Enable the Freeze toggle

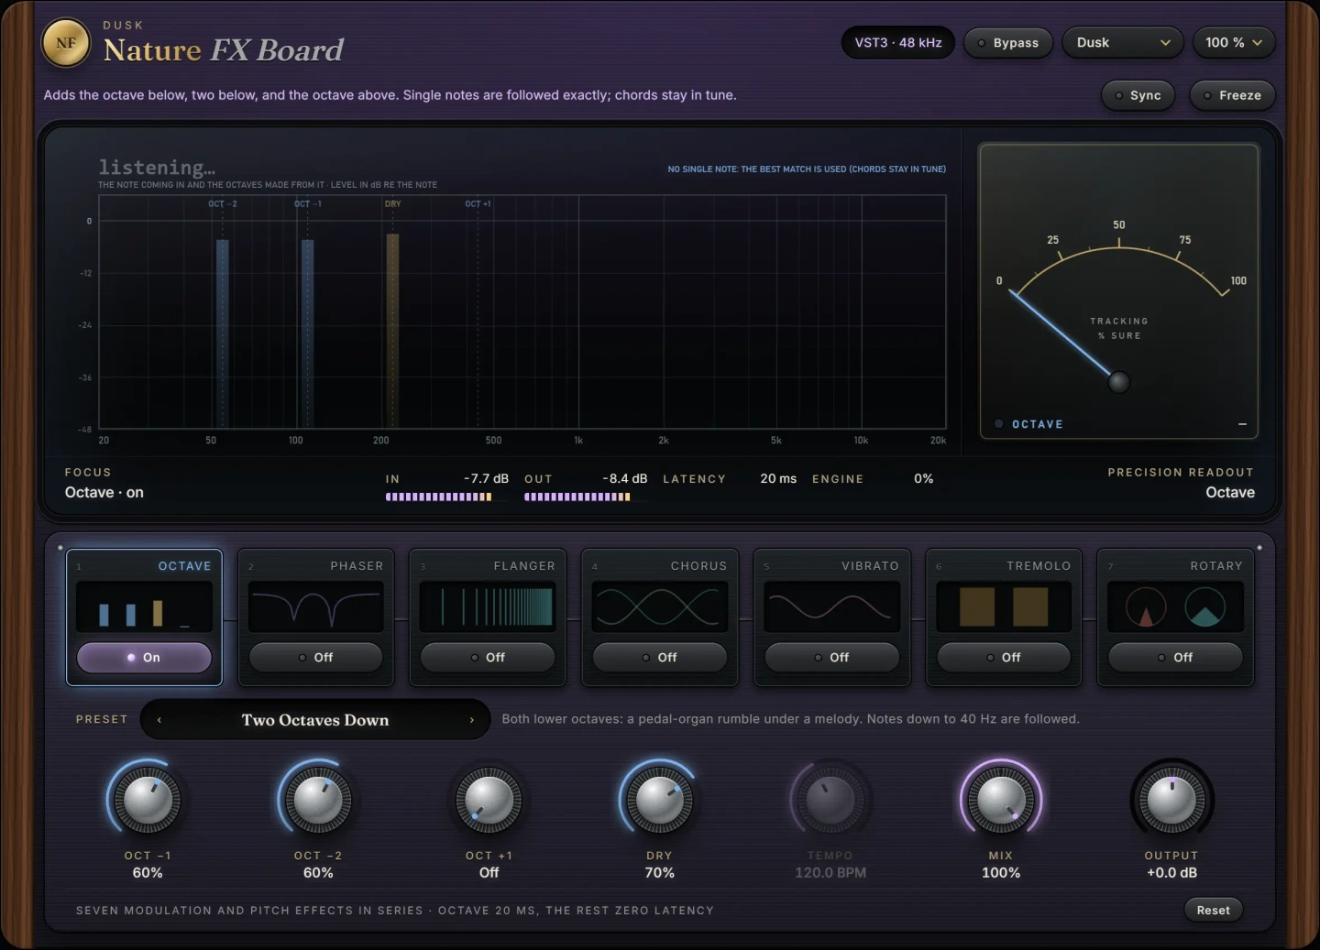click(x=1232, y=95)
